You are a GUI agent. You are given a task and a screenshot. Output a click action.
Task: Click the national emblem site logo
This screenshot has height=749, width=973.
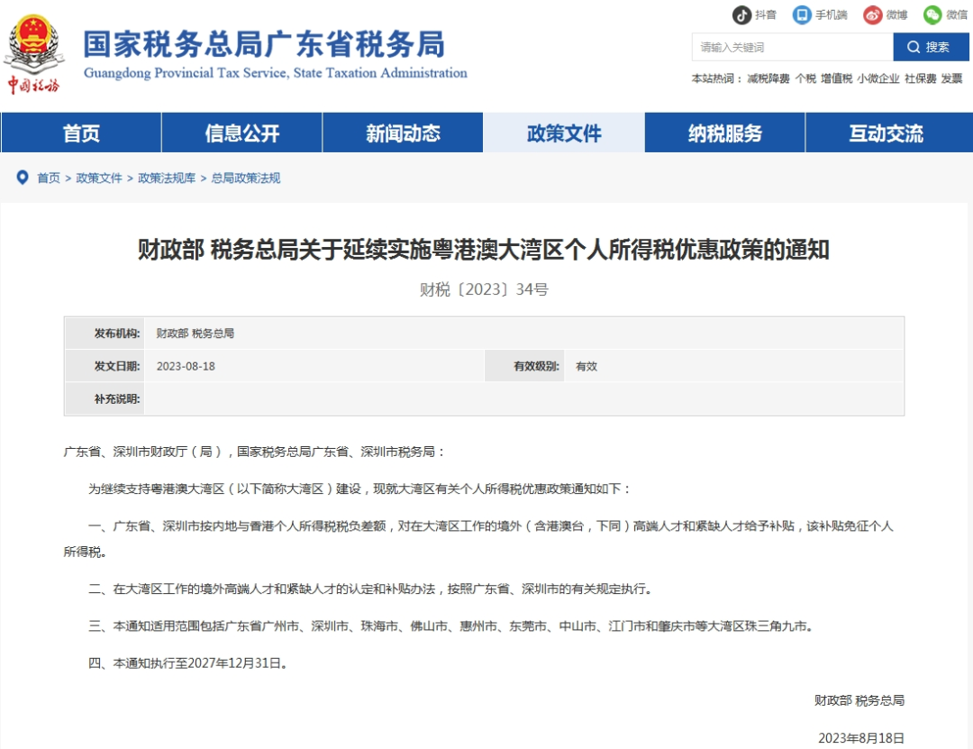tap(34, 36)
